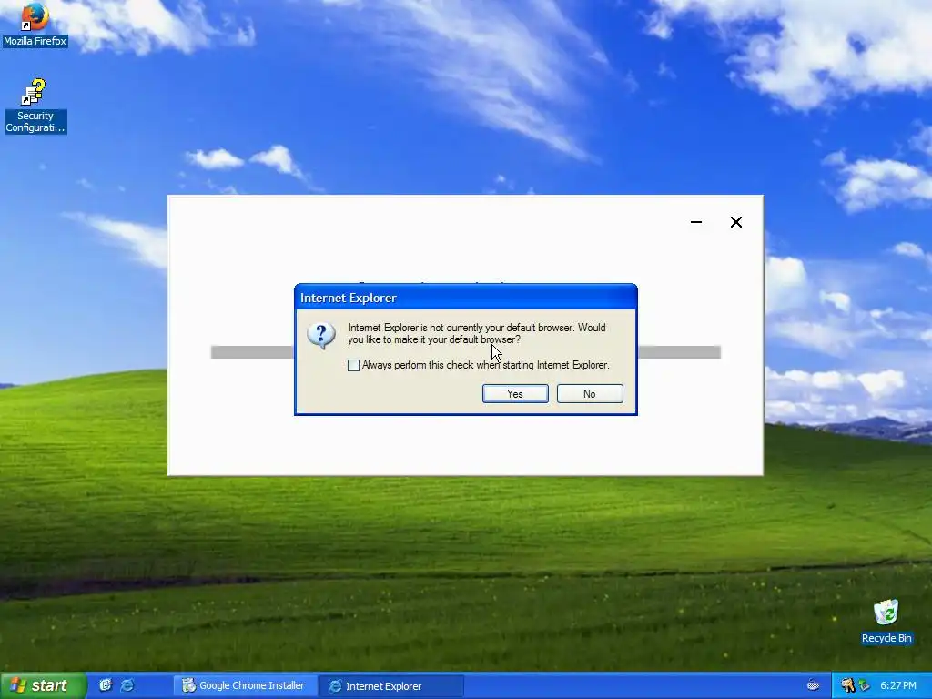Click No in Internet Explorer dialog
Image resolution: width=932 pixels, height=699 pixels.
[x=590, y=393]
